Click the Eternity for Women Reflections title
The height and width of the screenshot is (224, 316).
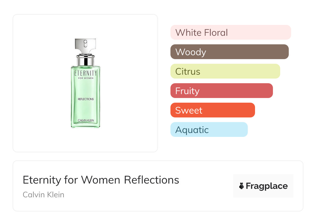click(101, 180)
